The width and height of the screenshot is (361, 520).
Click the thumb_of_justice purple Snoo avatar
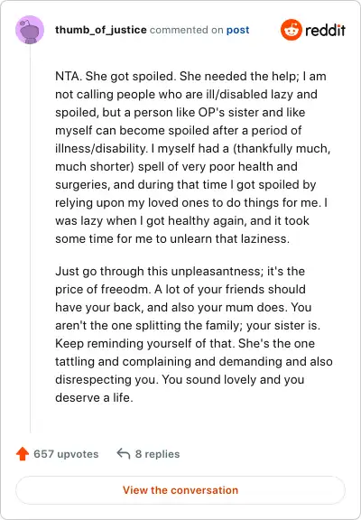pyautogui.click(x=30, y=30)
